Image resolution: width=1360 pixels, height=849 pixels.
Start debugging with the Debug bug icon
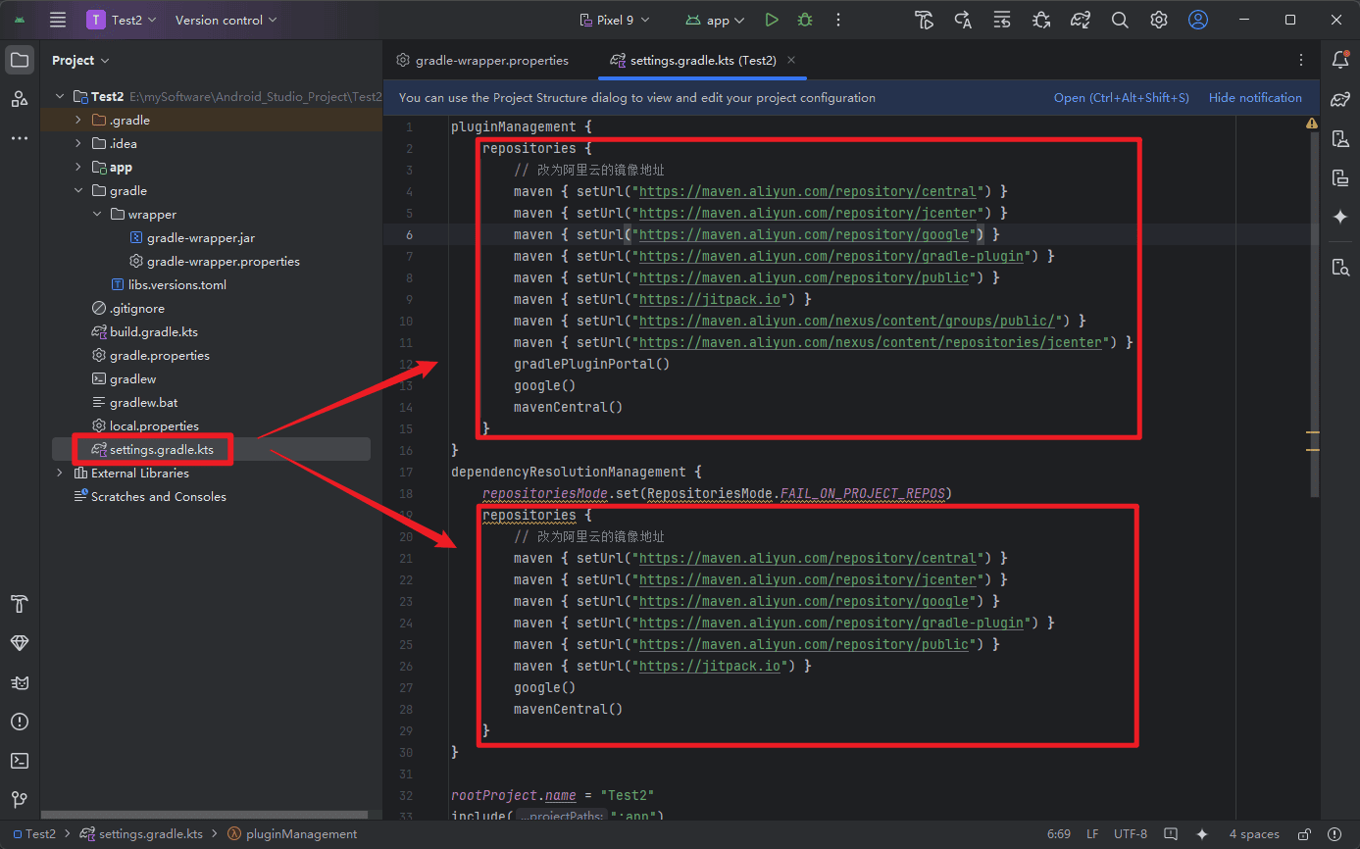(x=805, y=20)
